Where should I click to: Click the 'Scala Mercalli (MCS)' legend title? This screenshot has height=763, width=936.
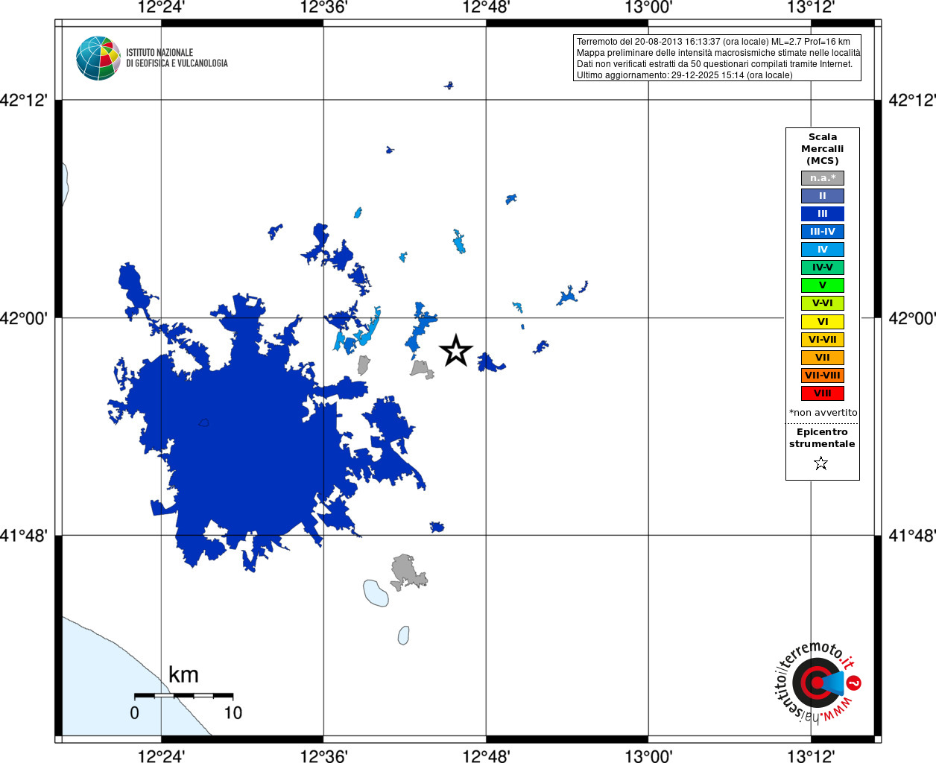click(823, 149)
